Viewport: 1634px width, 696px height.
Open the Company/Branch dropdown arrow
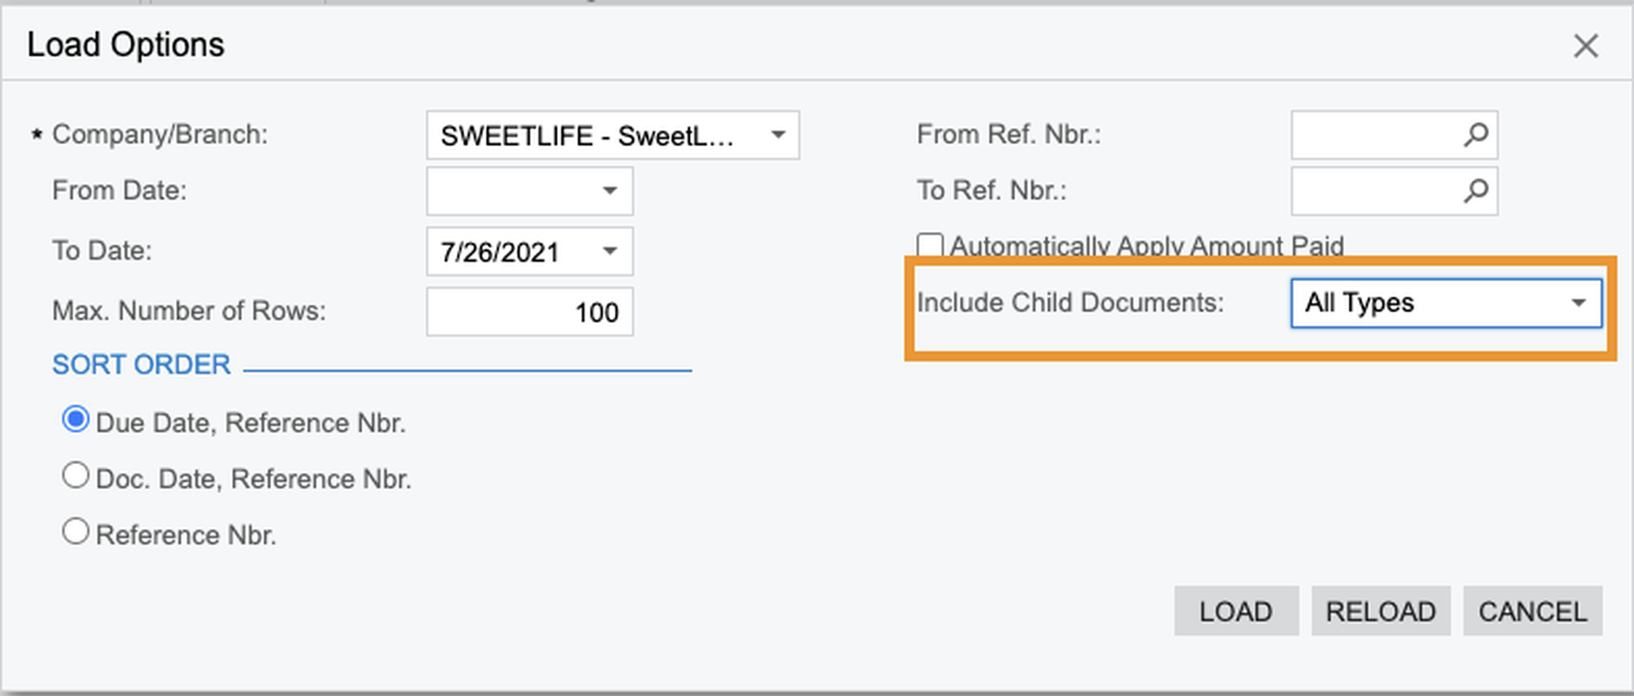click(x=778, y=135)
